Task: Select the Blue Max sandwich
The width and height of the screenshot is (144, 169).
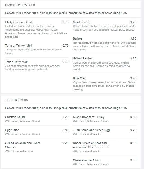Action: pos(79,78)
